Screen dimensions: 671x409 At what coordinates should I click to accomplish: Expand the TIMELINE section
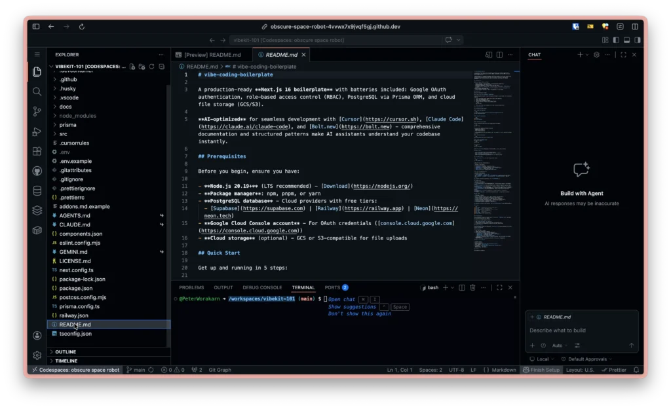(x=66, y=361)
